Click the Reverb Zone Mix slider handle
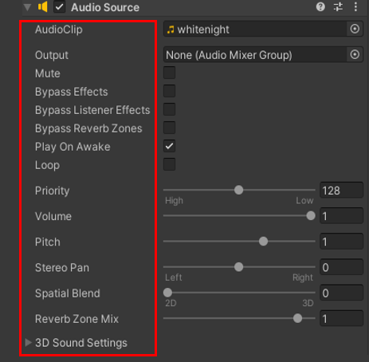This screenshot has width=369, height=362. [297, 318]
